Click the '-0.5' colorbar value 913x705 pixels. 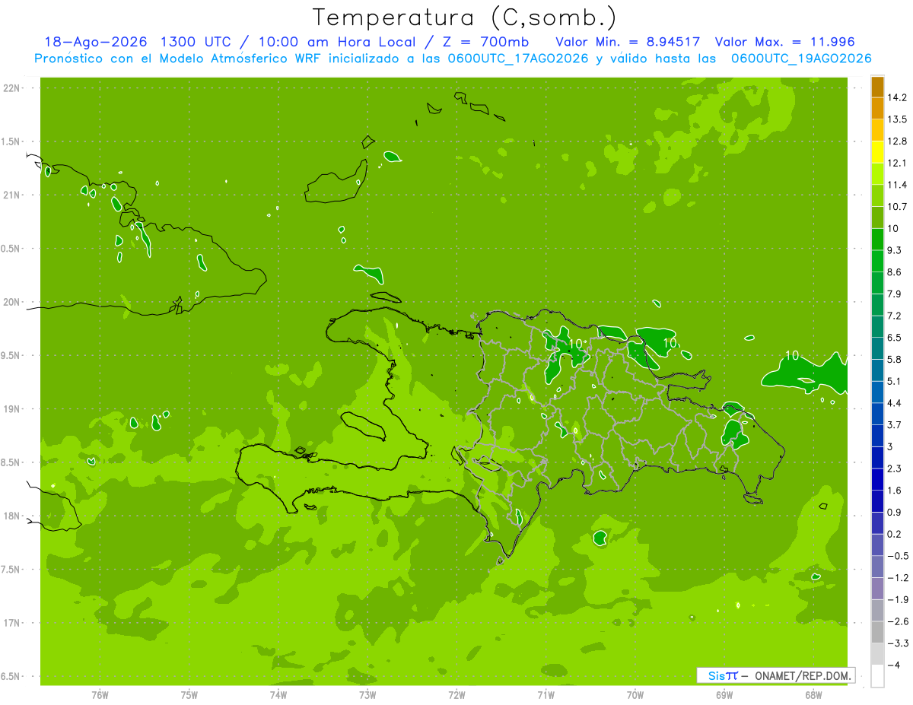(897, 556)
